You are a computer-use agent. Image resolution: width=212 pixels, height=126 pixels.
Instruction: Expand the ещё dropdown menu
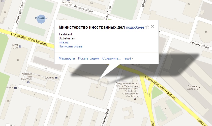(x=129, y=58)
